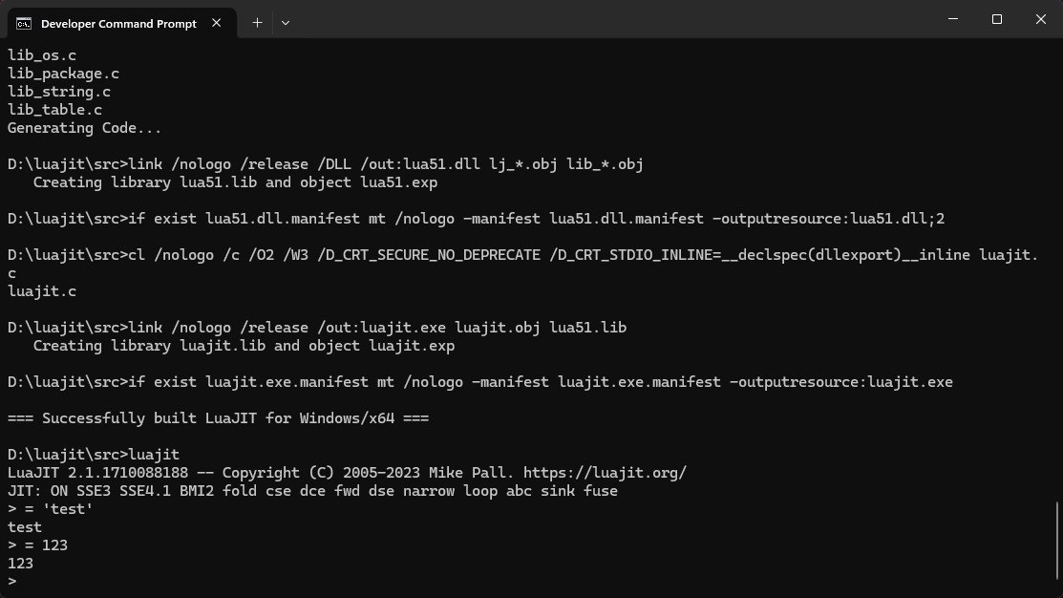Image resolution: width=1063 pixels, height=598 pixels.
Task: Click the terminal icon in the tab
Action: [24, 22]
